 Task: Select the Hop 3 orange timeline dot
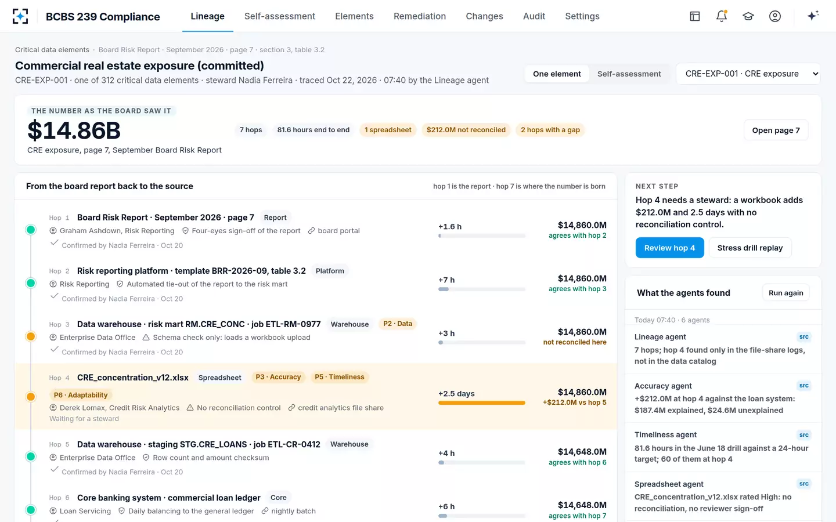(31, 336)
